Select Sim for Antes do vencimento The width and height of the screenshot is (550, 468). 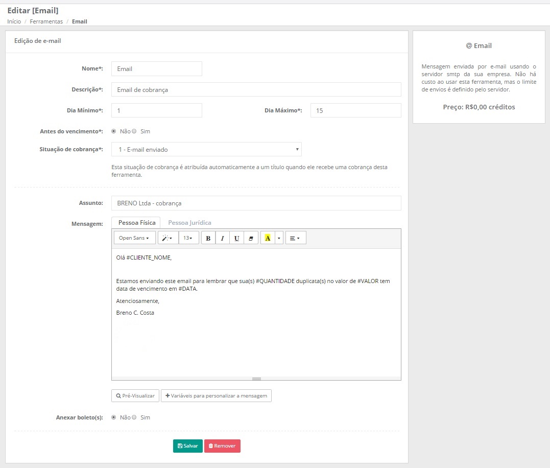coord(134,131)
